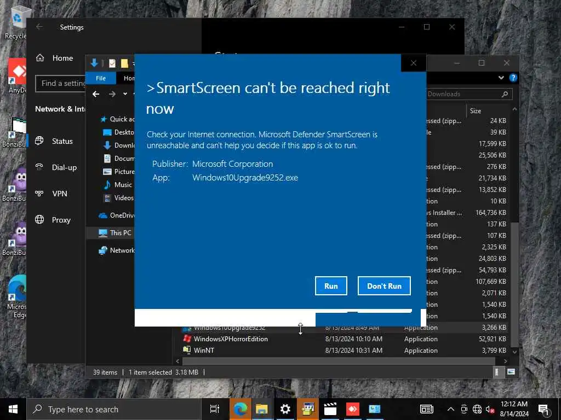Screen dimensions: 561x420
Task: Open Music in the navigation pane
Action: click(118, 185)
